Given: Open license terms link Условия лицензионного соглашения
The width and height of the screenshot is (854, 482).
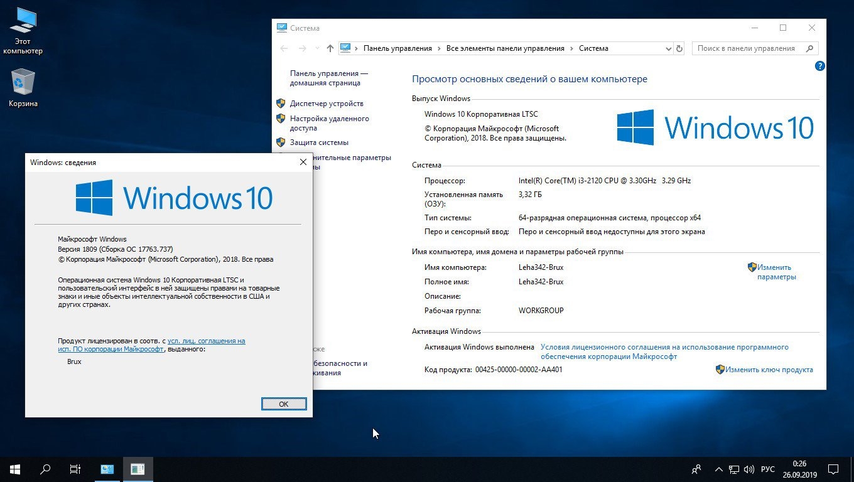Looking at the screenshot, I should click(x=664, y=351).
